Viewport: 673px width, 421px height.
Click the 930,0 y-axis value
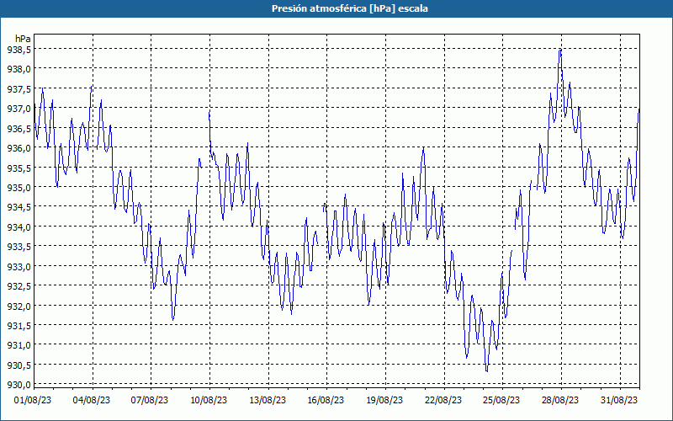[19, 385]
